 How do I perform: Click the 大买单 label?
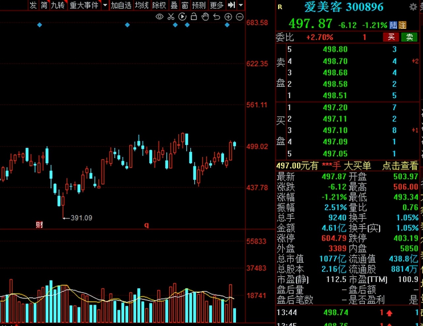tap(357, 166)
